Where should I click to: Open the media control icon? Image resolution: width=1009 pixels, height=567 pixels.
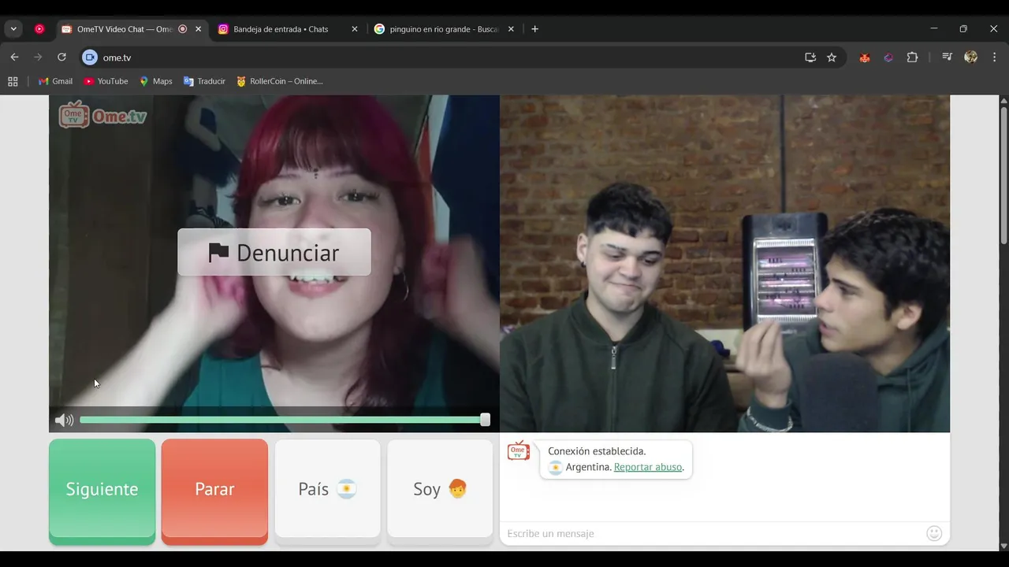point(948,57)
